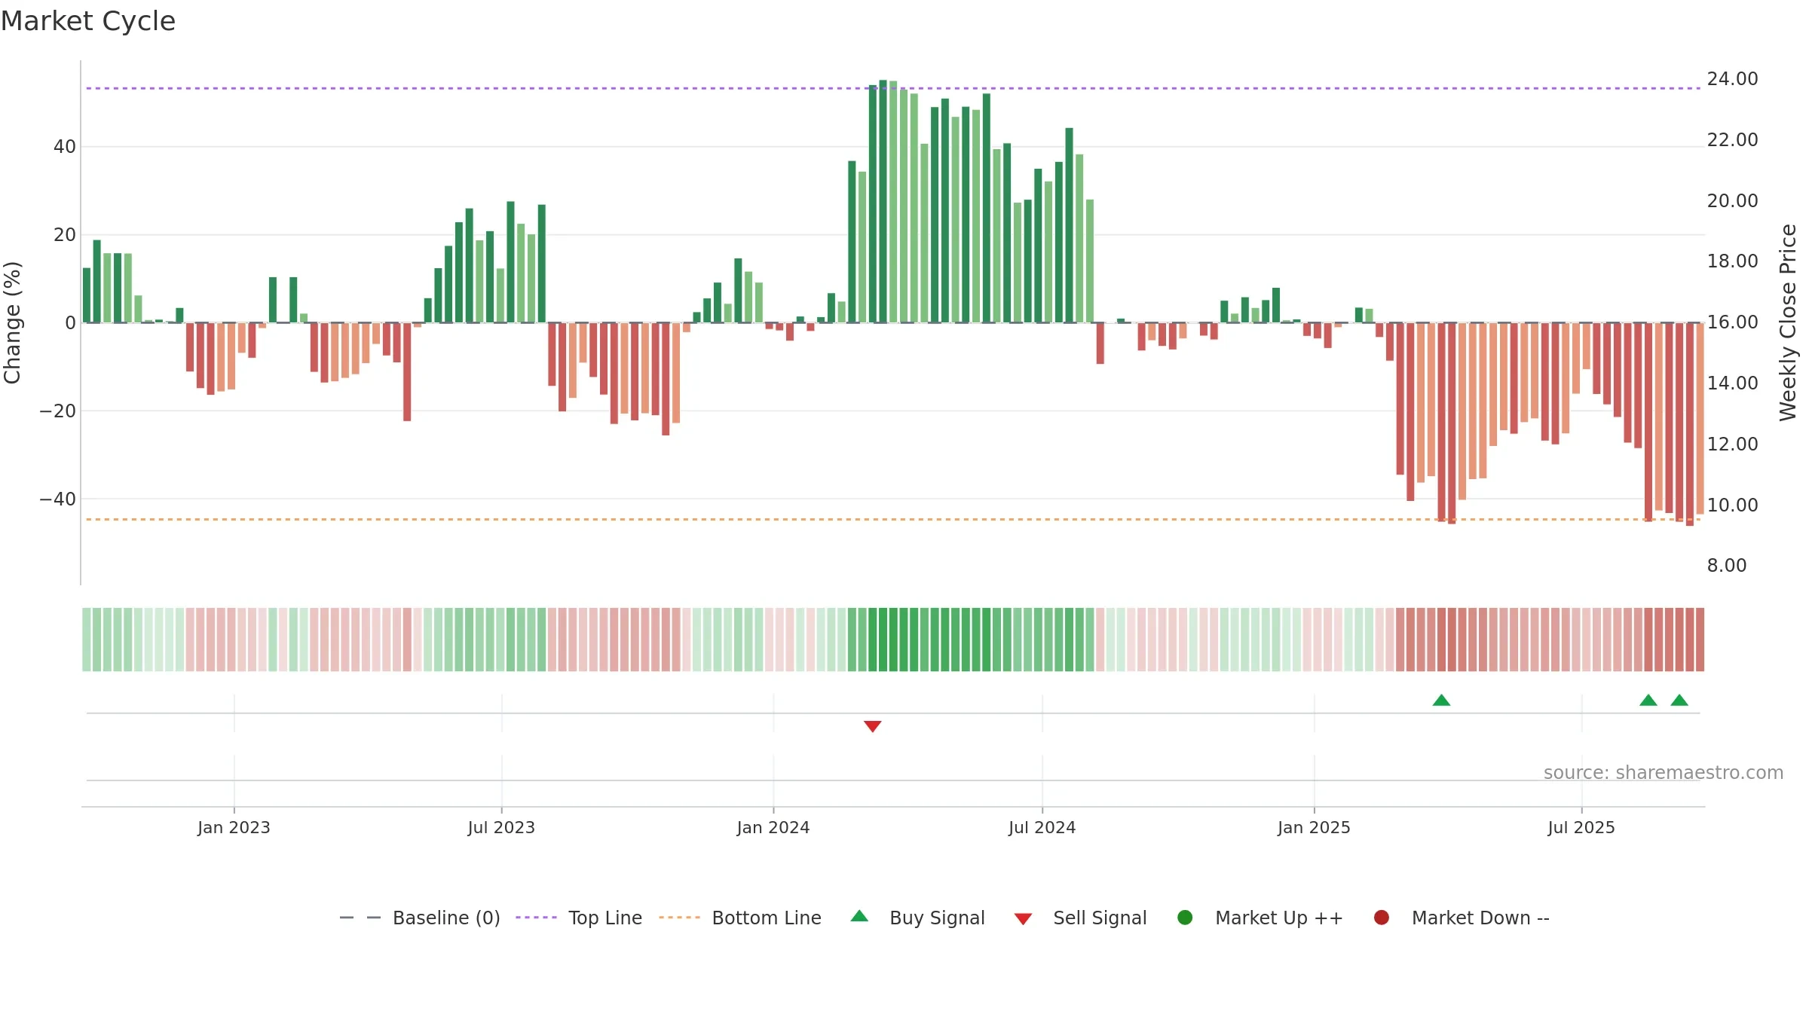Click the Jan 2023 x-axis label
1809x1017 pixels.
tap(234, 827)
